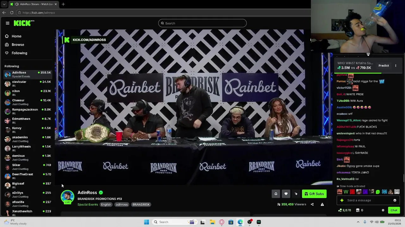Image resolution: width=405 pixels, height=227 pixels.
Task: Toggle the notification bell
Action: coord(276,194)
